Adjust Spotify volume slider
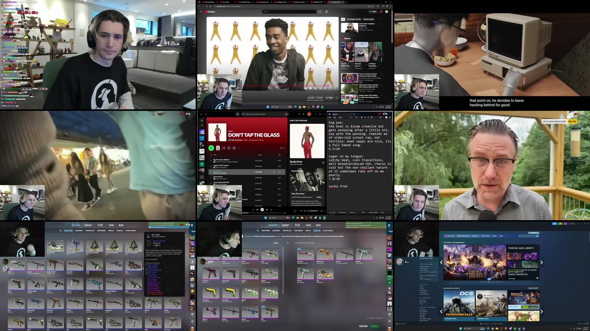590x331 pixels. (x=314, y=211)
